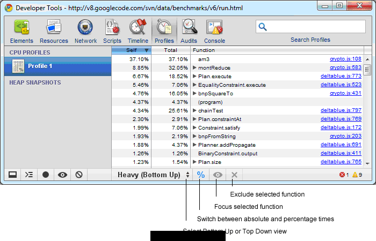Sort by the Function column header
The width and height of the screenshot is (376, 241).
277,50
